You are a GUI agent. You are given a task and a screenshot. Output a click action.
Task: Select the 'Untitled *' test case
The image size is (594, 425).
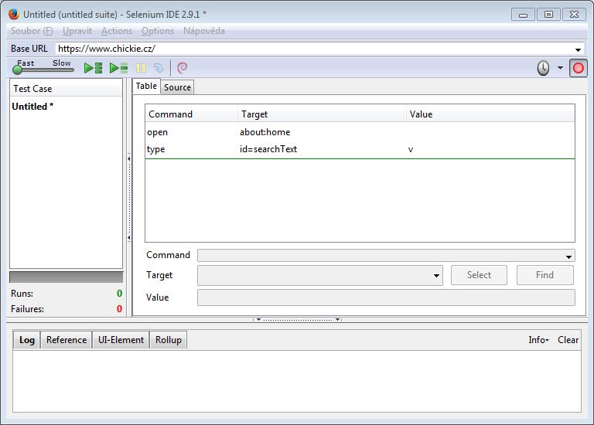(32, 107)
